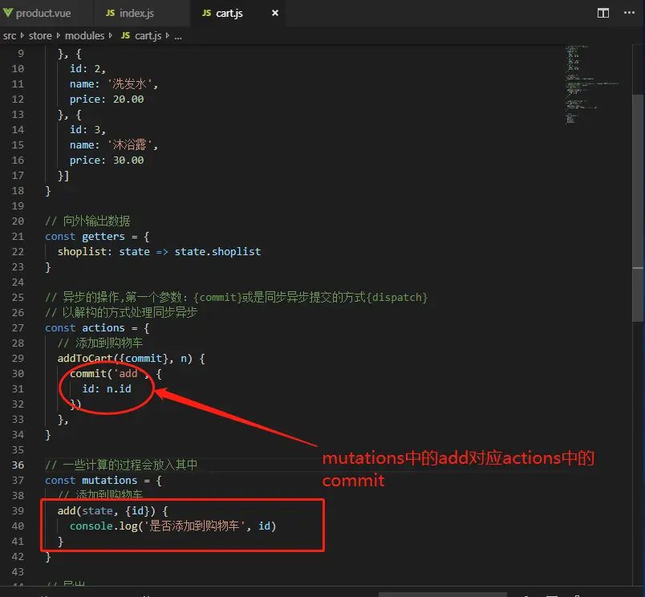
Task: Click 'id: 3,' on line 14
Action: coord(87,130)
